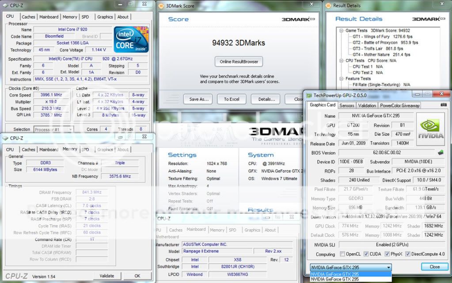Click the Multiplier value x 19.0
The height and width of the screenshot is (283, 452).
point(51,102)
